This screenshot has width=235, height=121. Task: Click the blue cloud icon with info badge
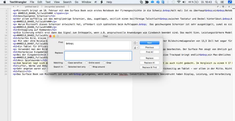tap(158, 2)
